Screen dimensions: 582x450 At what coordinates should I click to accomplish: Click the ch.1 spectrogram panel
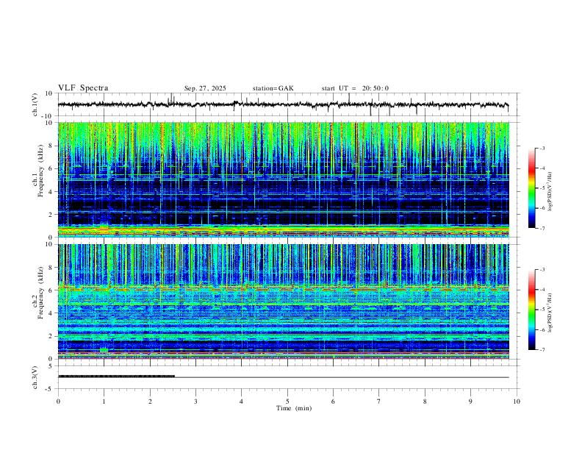pyautogui.click(x=284, y=179)
